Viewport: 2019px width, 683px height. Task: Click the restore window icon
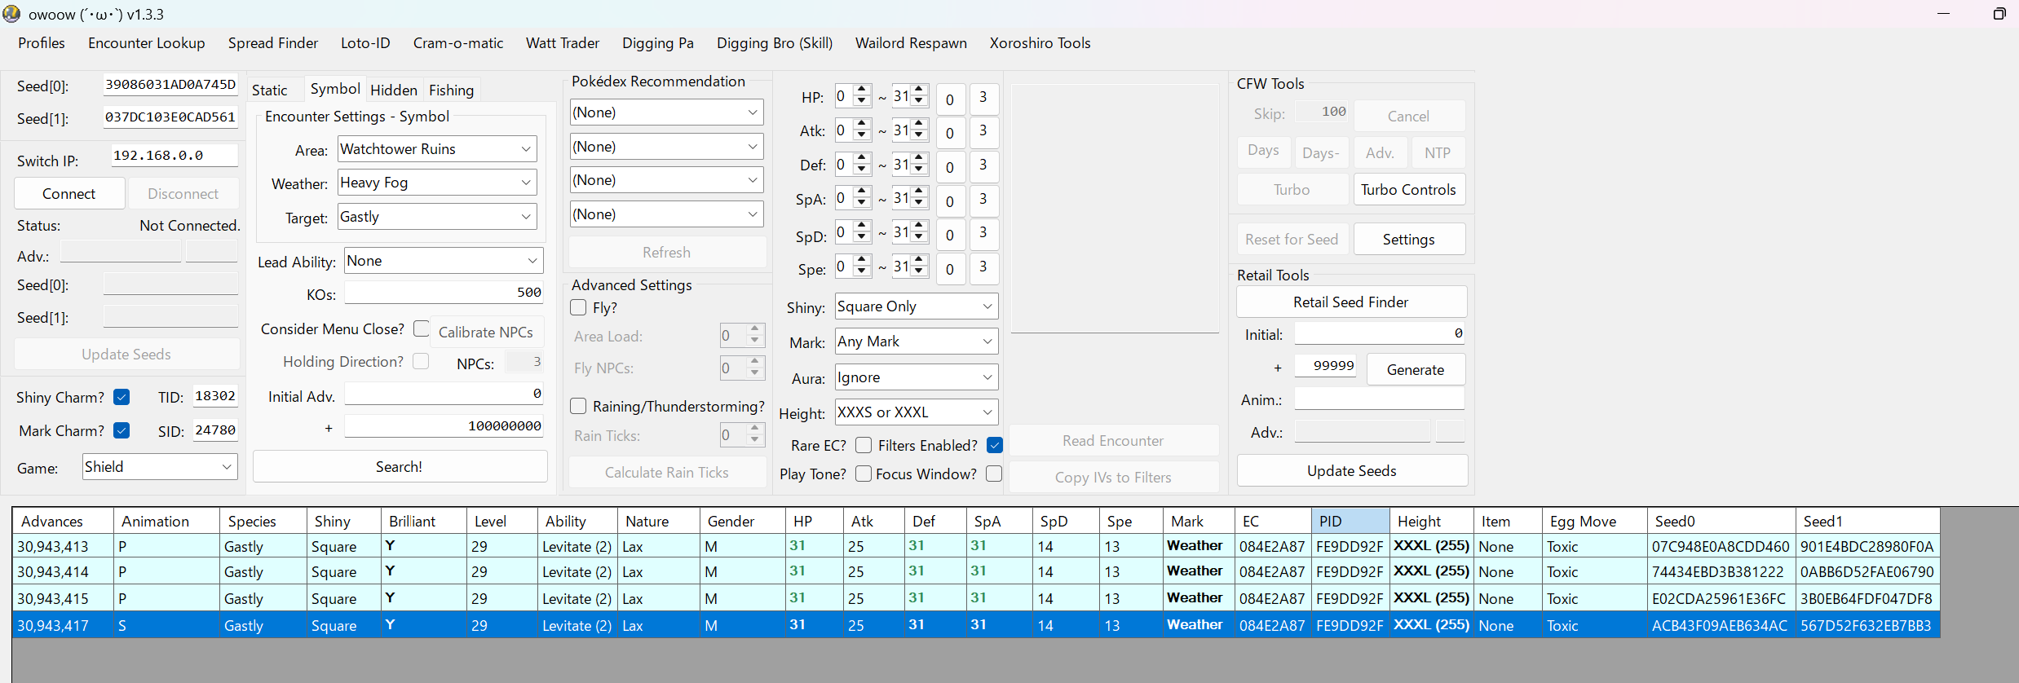pos(1999,14)
